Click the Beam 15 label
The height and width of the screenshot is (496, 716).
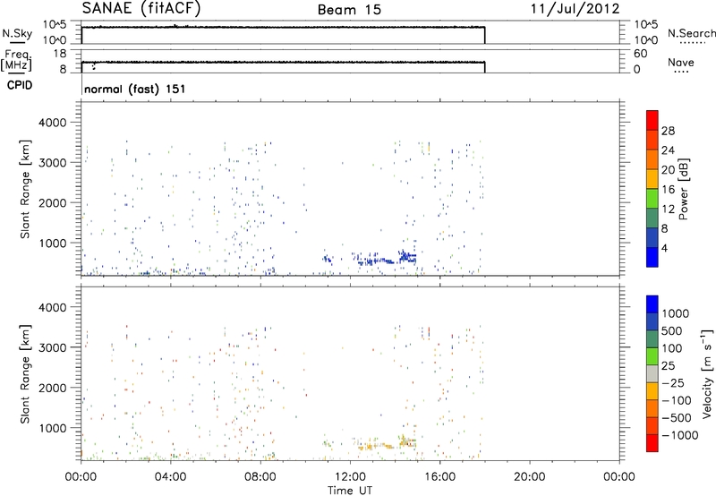point(349,10)
